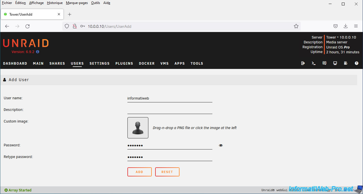Viewport: 363px width, 194px height.
Task: Click the ADD button
Action: coord(139,172)
